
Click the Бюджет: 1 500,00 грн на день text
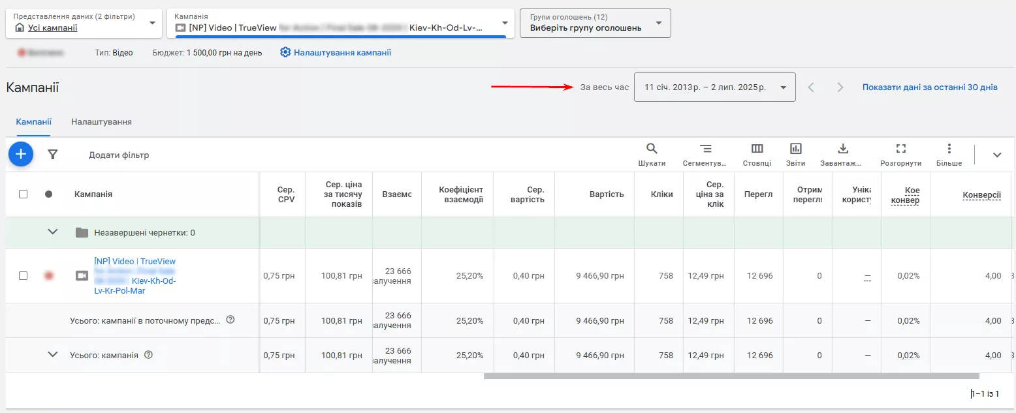(x=207, y=52)
